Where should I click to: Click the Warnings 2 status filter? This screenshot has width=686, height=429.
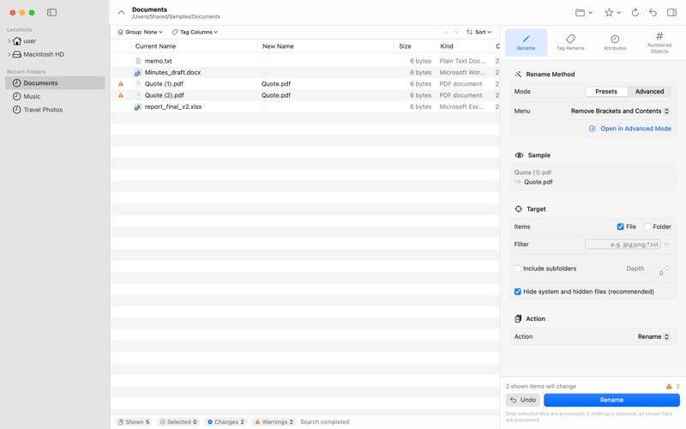pyautogui.click(x=274, y=422)
